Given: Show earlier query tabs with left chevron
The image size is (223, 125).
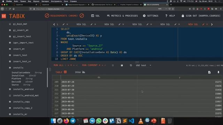Looking at the screenshot, I should point(54,24).
